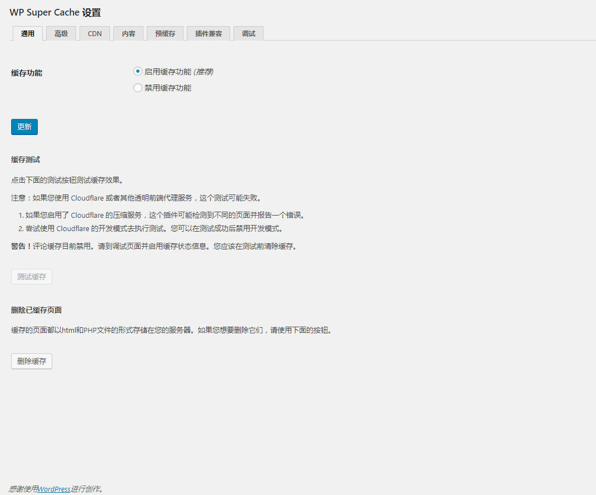
Task: Select the 预缓存 tab
Action: [165, 33]
